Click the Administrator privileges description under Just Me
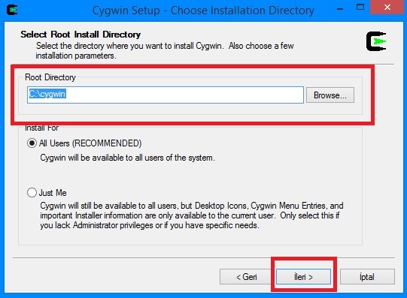The height and width of the screenshot is (298, 407). click(x=192, y=215)
